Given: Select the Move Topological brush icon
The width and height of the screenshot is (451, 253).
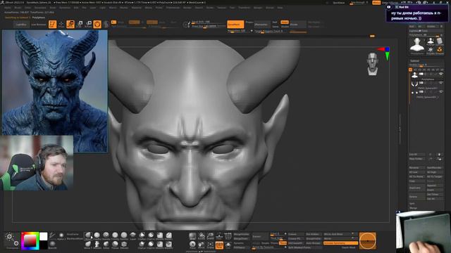Looking at the screenshot, I should (x=88, y=245).
